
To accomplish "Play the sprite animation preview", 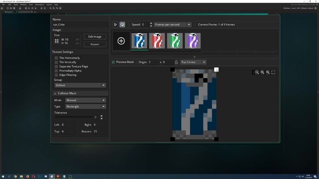I will click(115, 24).
